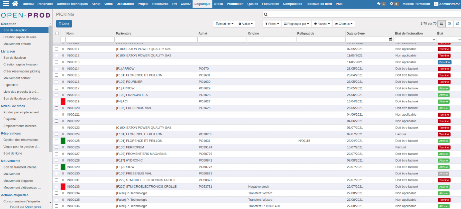The width and height of the screenshot is (461, 209).
Task: Select the IN/00111 row checkbox
Action: [x=57, y=49]
